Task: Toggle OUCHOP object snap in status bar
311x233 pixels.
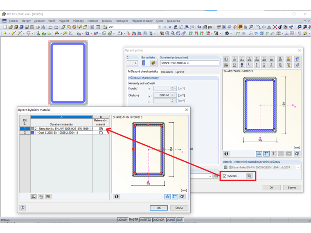Action: 158,220
